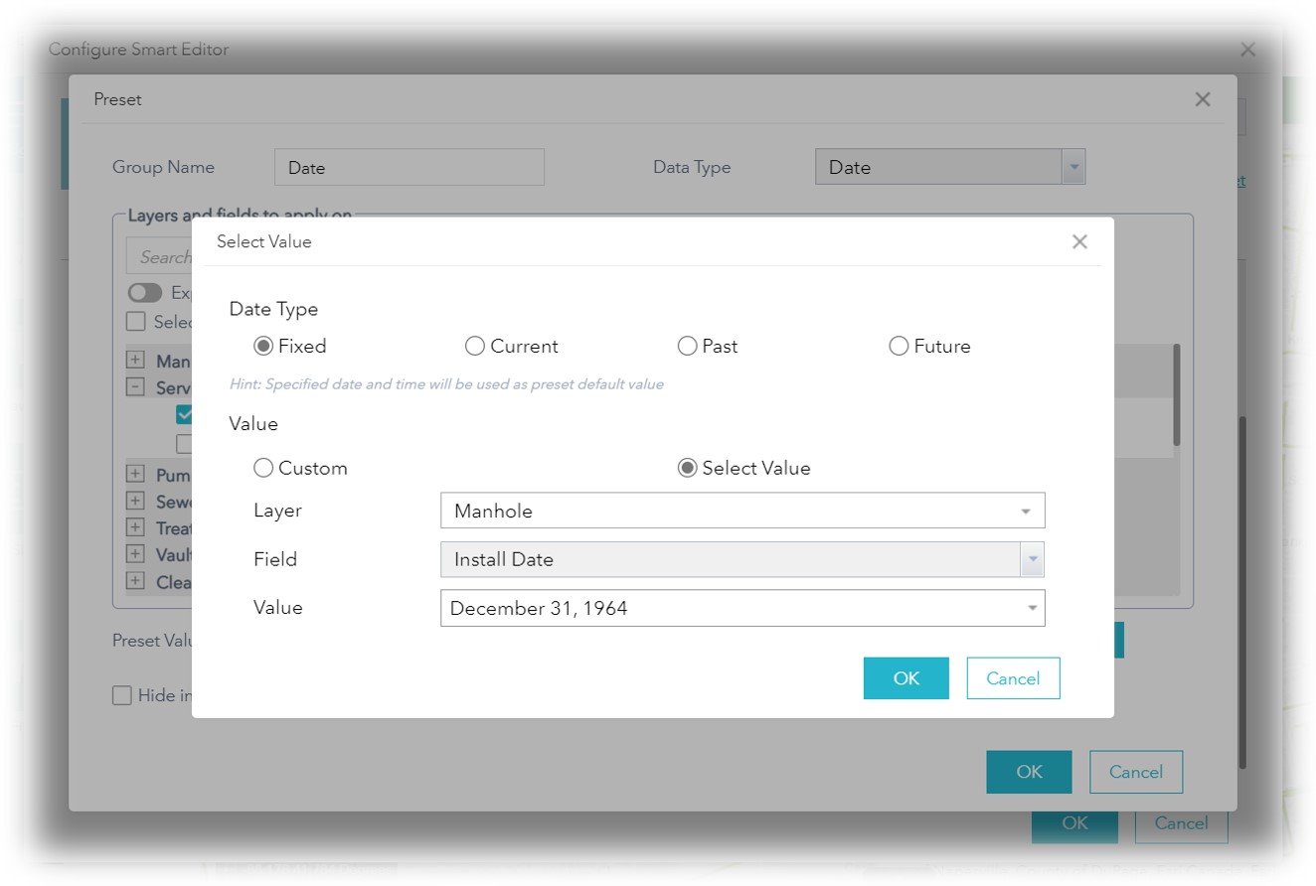The width and height of the screenshot is (1316, 886).
Task: Check the Hide checkbox near the bottom left
Action: coord(122,693)
